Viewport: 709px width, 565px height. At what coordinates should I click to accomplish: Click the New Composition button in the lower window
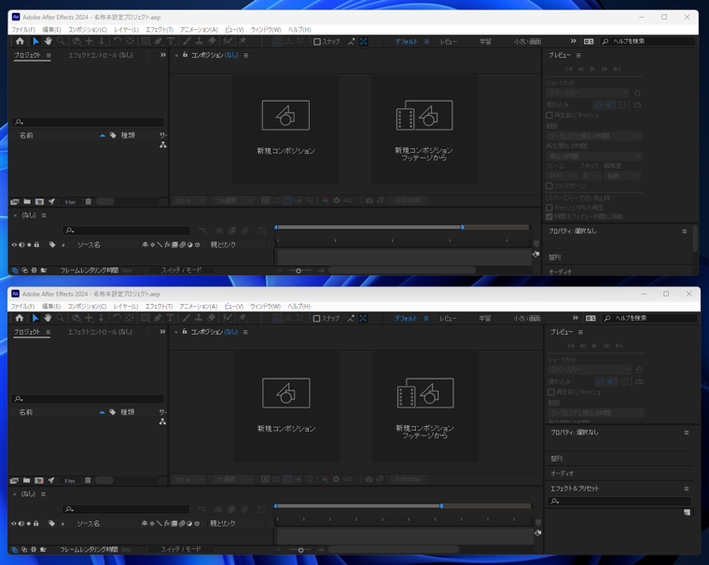click(286, 407)
